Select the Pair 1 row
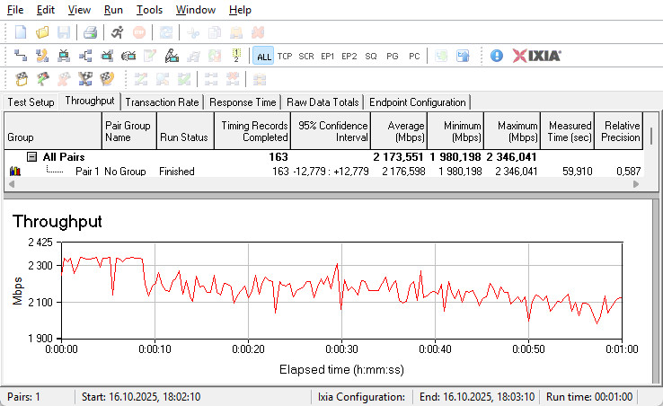 pyautogui.click(x=87, y=171)
